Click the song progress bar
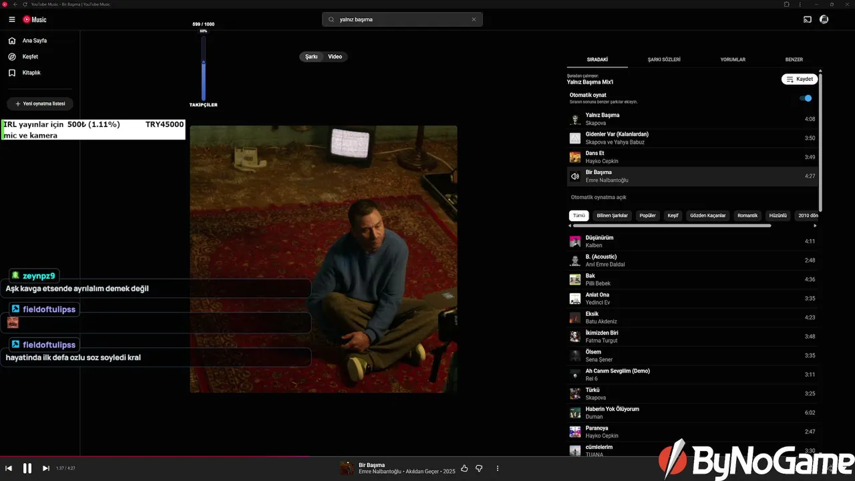855x481 pixels. 427,457
